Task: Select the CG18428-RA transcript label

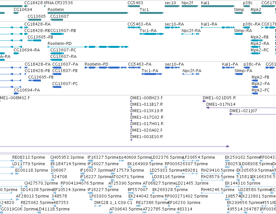Action: coord(37,24)
